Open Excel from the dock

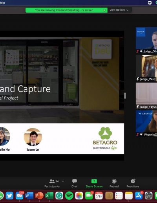point(49,196)
